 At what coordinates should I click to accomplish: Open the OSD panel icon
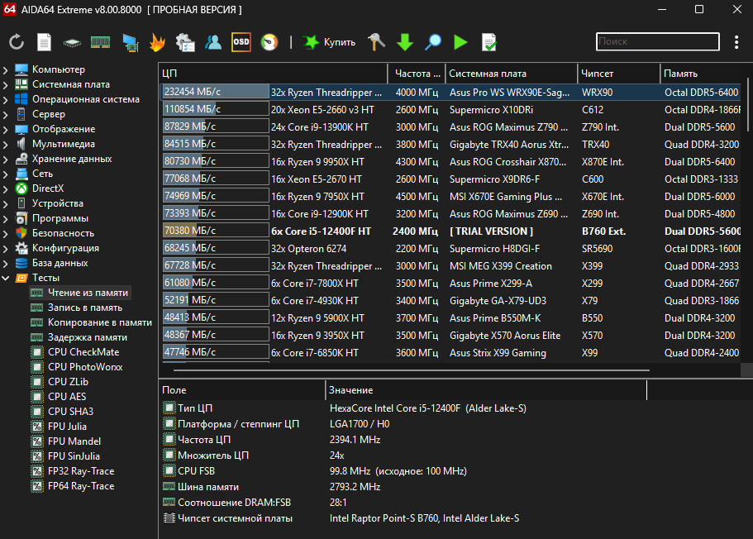coord(241,42)
